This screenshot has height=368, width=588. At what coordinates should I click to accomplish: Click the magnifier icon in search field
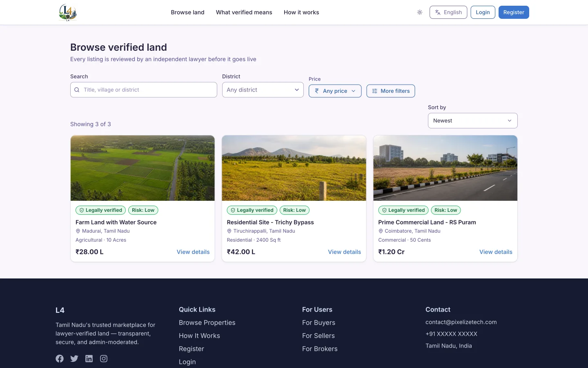[77, 90]
